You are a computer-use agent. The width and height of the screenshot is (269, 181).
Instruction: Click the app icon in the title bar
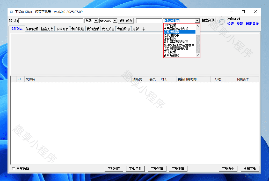(x=12, y=12)
